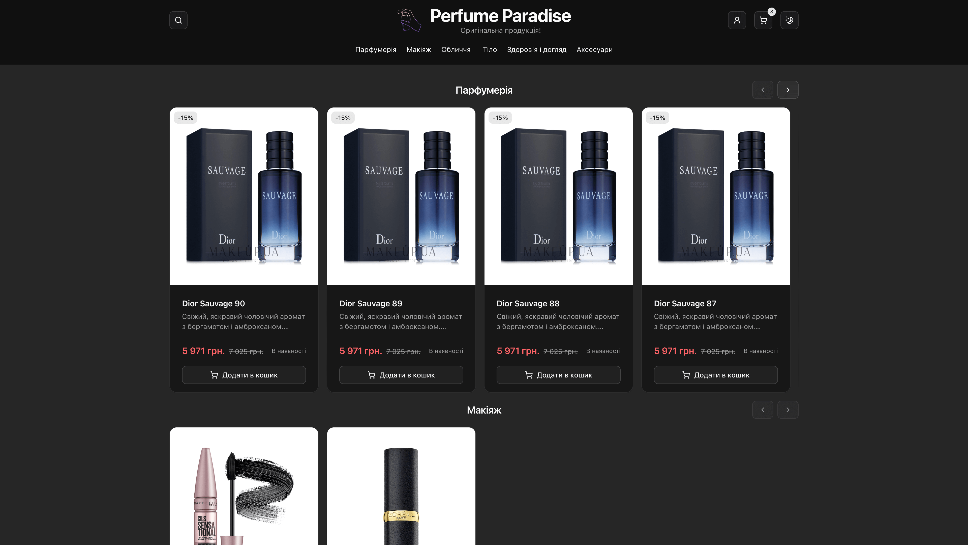The height and width of the screenshot is (545, 968).
Task: Click the right arrow of the Макіяж carousel
Action: [x=788, y=410]
